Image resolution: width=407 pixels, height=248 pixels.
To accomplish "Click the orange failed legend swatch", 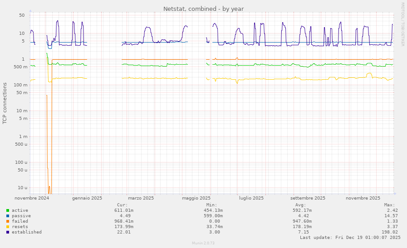I will coord(8,221).
